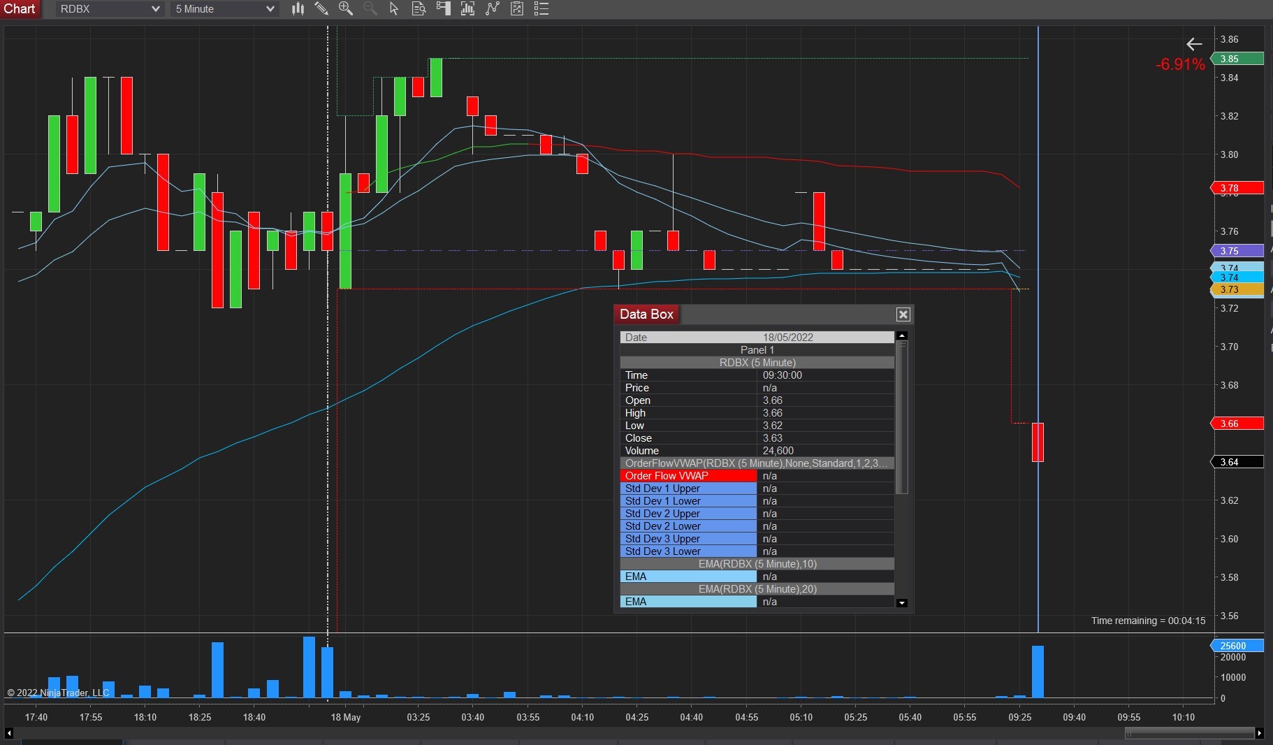The height and width of the screenshot is (745, 1273).
Task: Click the Low value 3.62
Action: 773,426
